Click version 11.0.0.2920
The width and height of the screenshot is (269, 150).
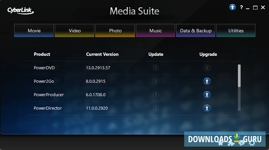click(97, 108)
